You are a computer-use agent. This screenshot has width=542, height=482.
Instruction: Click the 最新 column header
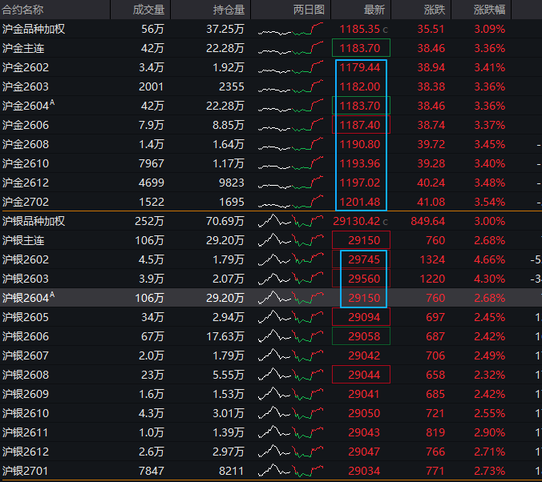374,10
